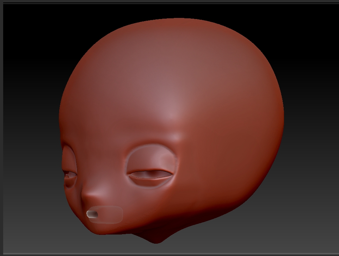
Task: Click the small gray cylinder at the mouth
Action: click(92, 214)
